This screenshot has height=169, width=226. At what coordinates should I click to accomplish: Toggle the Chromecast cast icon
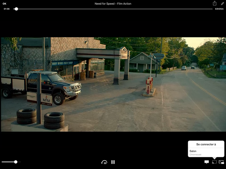[x=214, y=162]
